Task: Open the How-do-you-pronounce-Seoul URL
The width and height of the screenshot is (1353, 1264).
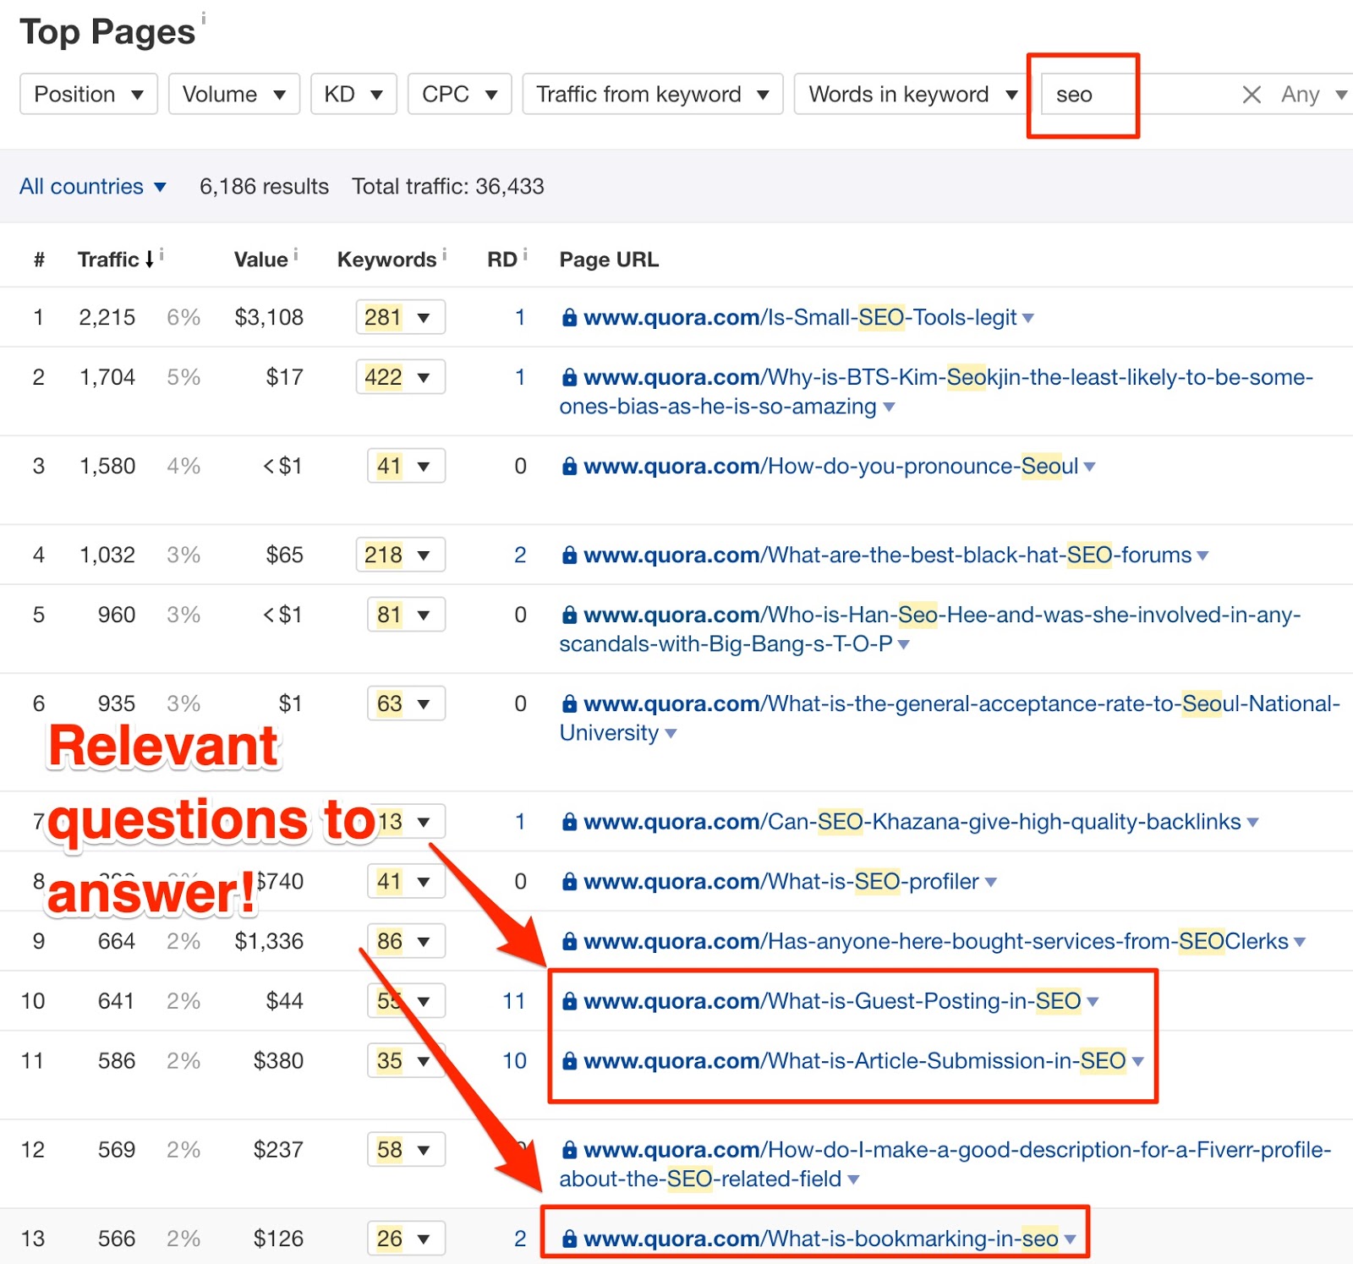Action: 830,466
